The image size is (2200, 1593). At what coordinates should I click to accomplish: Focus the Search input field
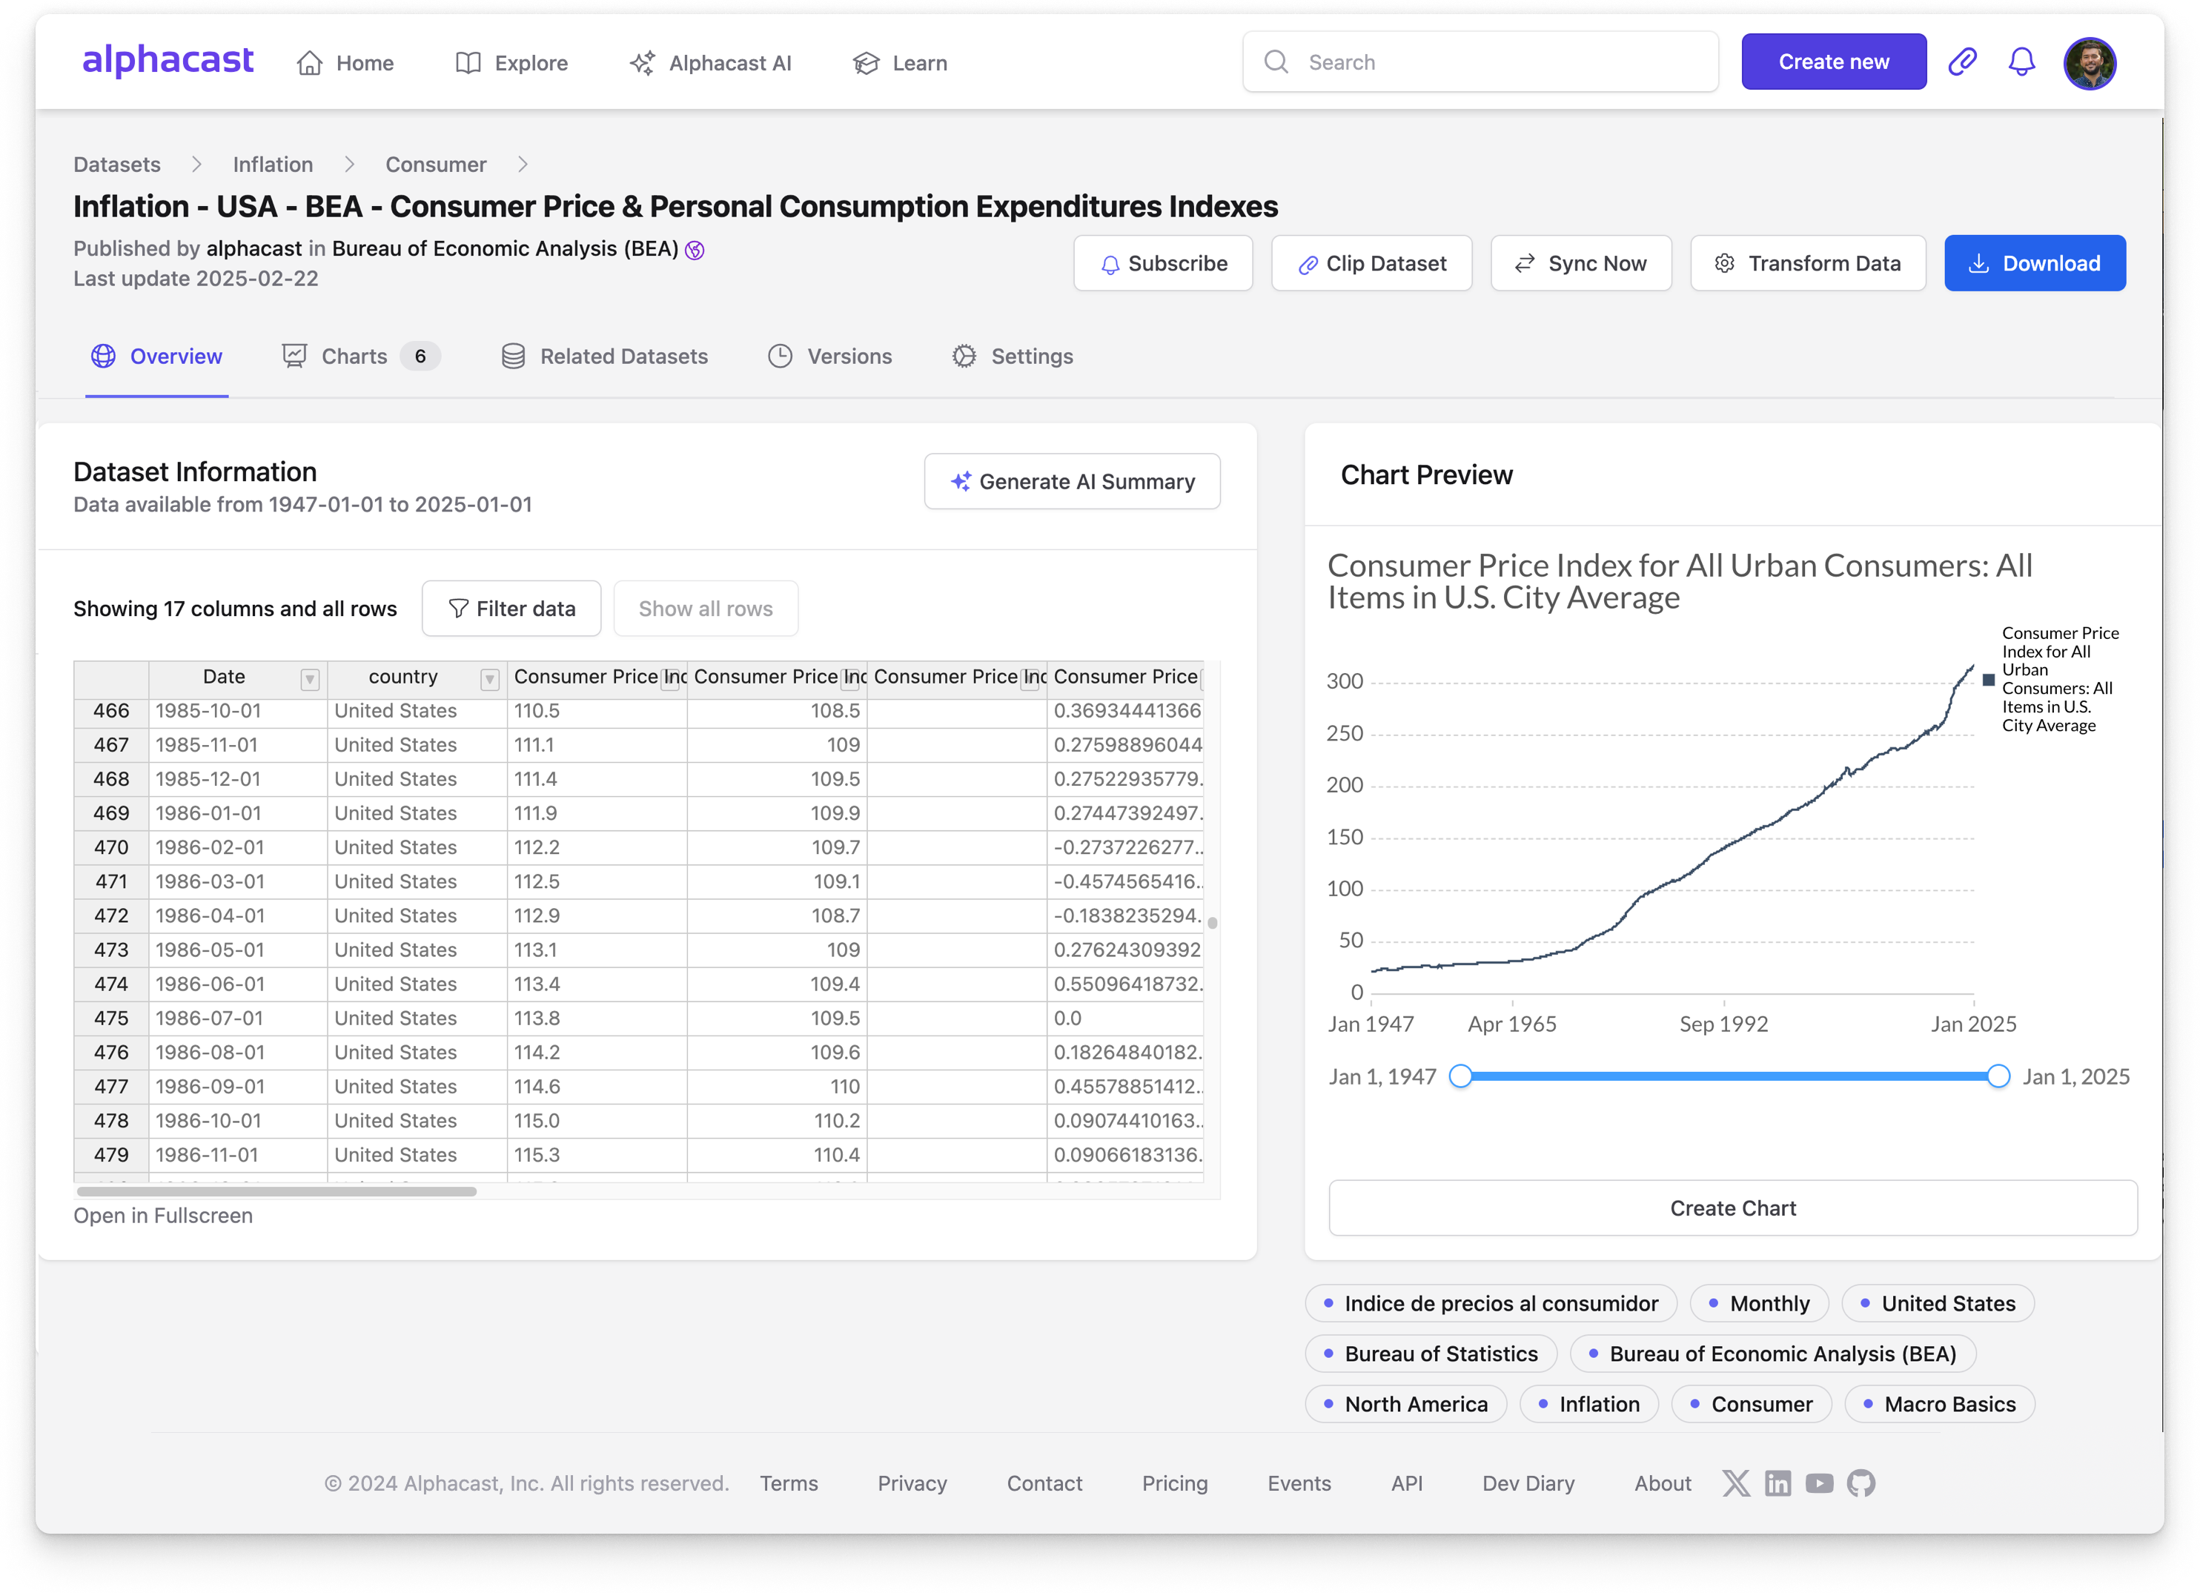(1480, 62)
